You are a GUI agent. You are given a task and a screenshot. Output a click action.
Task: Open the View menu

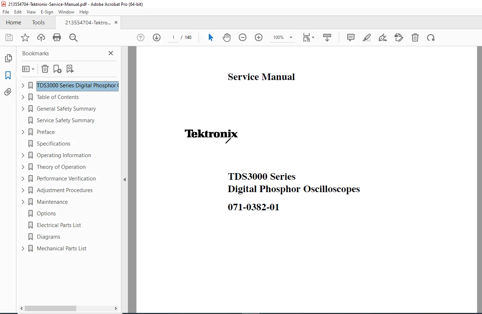(x=31, y=12)
